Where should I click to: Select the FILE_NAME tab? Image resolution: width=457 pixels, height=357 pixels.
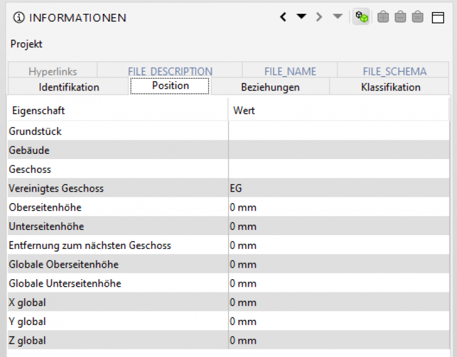pyautogui.click(x=290, y=72)
